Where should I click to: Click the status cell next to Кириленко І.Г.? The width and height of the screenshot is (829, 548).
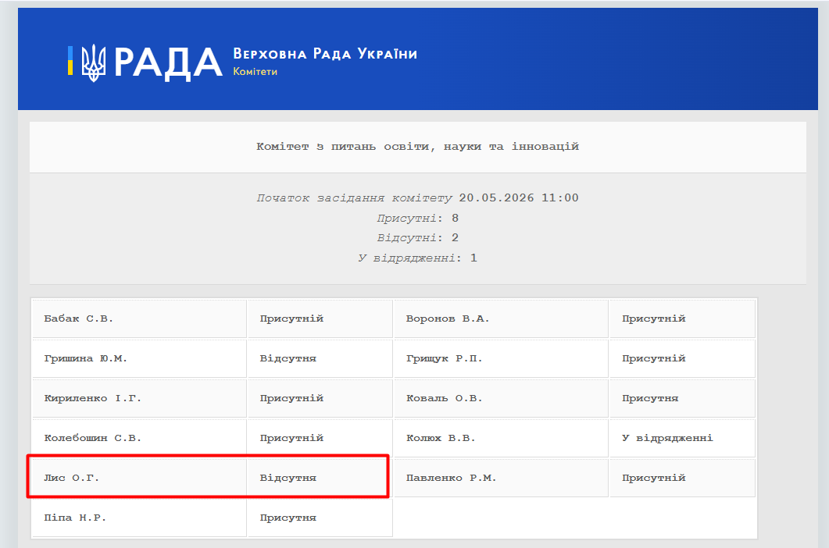tap(320, 398)
